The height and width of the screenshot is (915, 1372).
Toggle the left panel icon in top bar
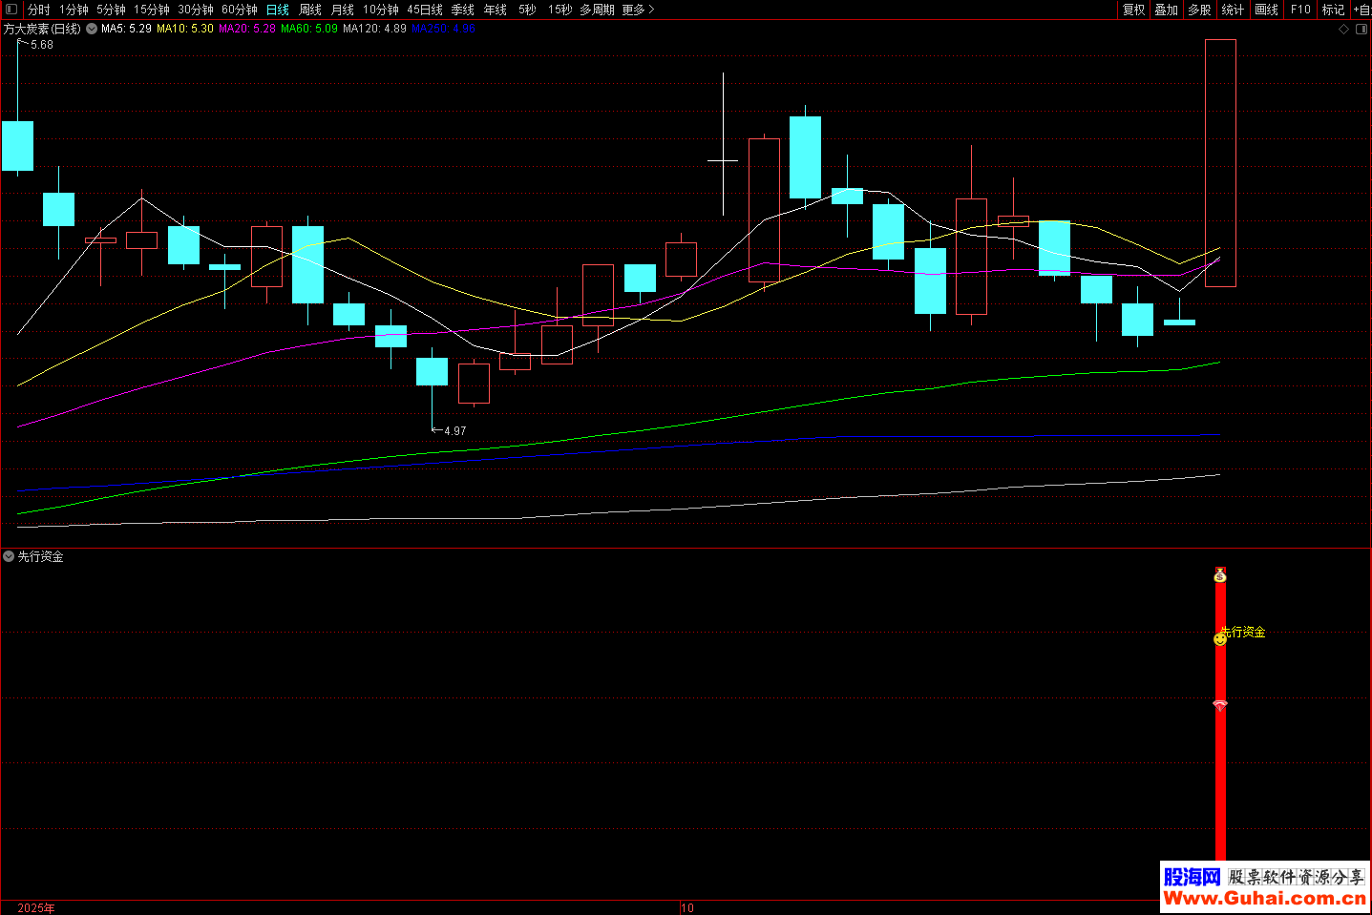tap(11, 10)
